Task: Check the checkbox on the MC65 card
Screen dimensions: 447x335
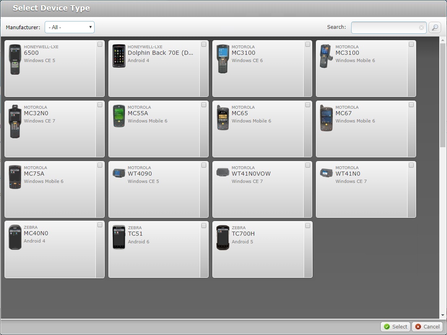Action: tap(307, 104)
